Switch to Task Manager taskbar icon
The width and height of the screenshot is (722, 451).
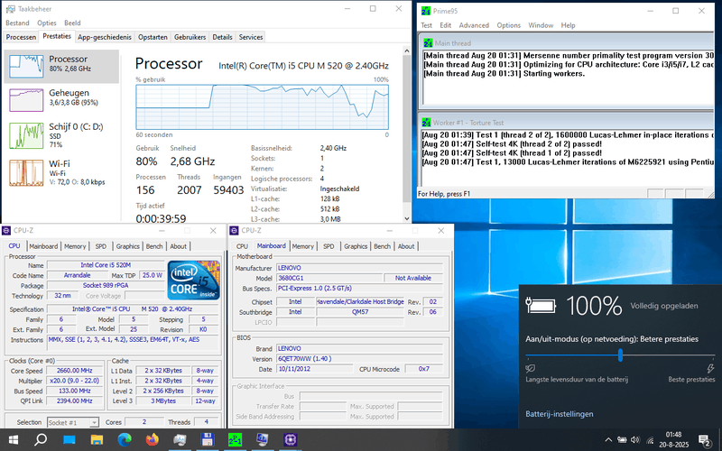pyautogui.click(x=180, y=440)
